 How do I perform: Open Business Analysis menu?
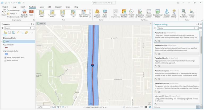[167, 13]
